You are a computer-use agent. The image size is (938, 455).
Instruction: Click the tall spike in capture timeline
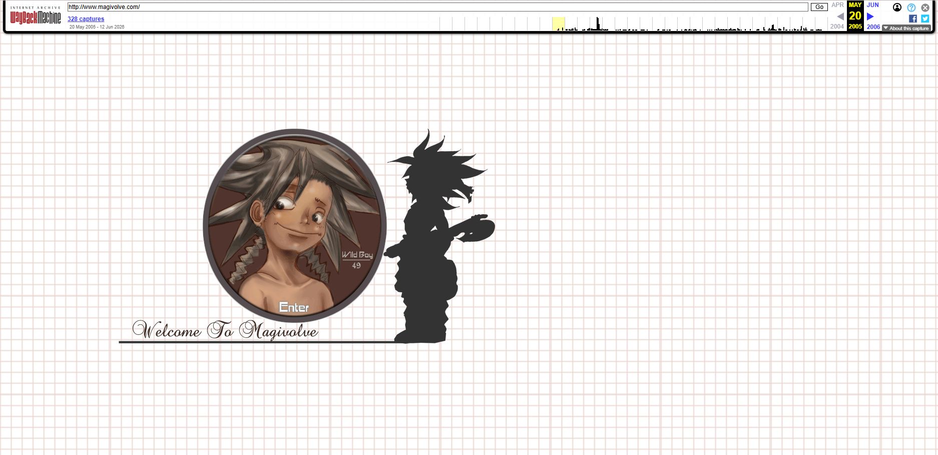[597, 24]
